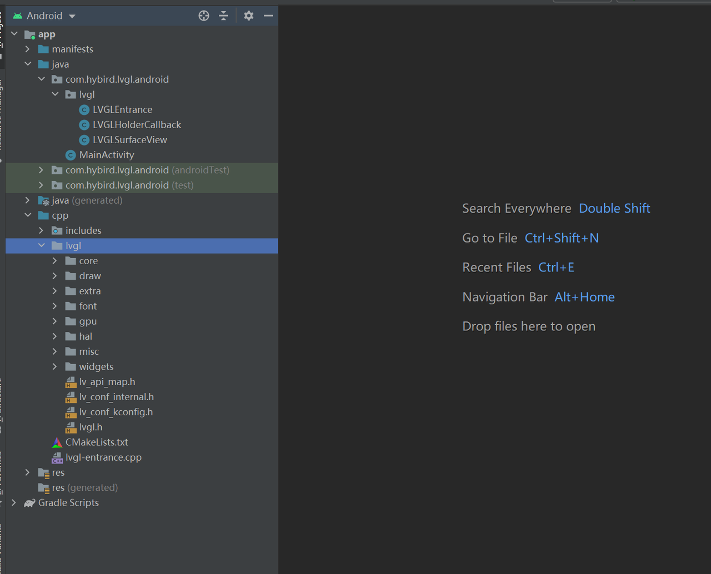The image size is (711, 574).
Task: Collapse the selected lvgl cpp folder
Action: click(42, 245)
